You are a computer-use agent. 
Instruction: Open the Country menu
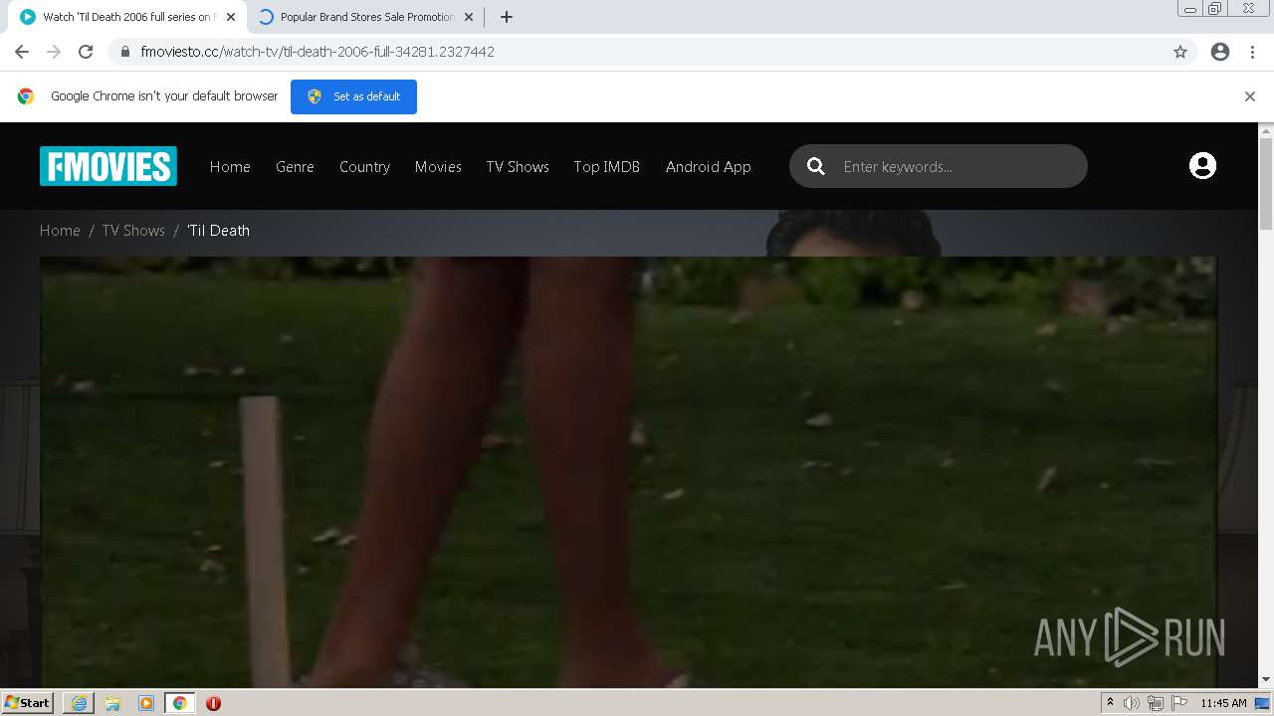364,167
